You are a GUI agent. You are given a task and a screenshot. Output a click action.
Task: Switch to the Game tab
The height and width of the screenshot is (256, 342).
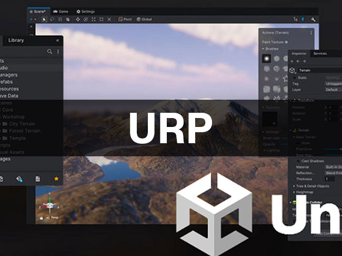click(61, 12)
